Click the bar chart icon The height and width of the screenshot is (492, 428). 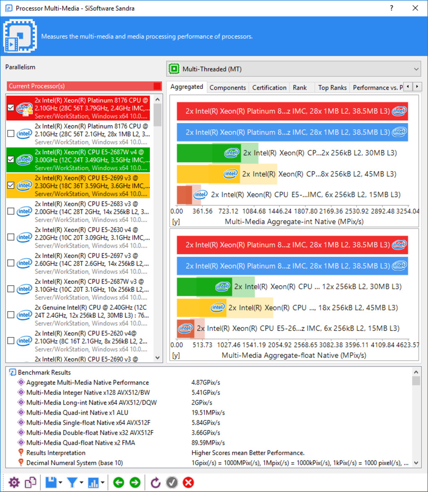(93, 483)
